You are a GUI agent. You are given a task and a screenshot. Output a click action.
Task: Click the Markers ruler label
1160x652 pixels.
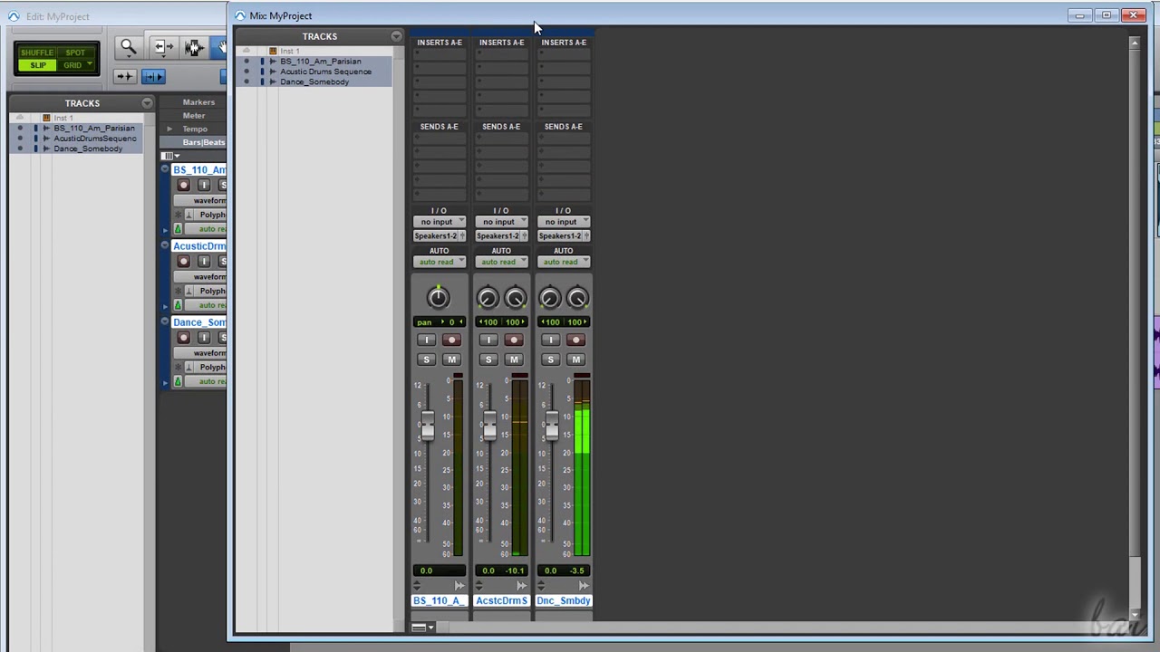(198, 102)
